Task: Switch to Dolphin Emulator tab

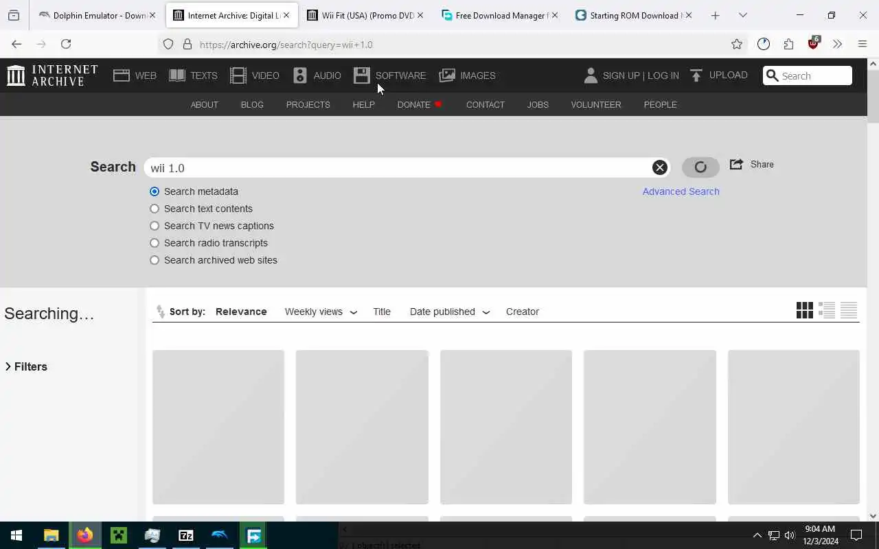Action: tap(98, 15)
